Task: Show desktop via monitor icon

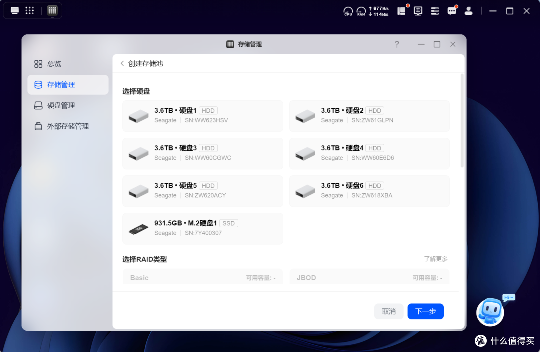Action: [x=15, y=10]
